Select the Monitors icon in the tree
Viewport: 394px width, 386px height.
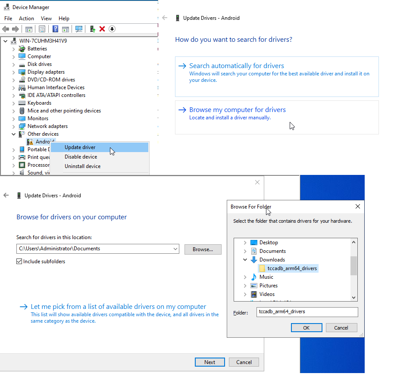pos(22,118)
